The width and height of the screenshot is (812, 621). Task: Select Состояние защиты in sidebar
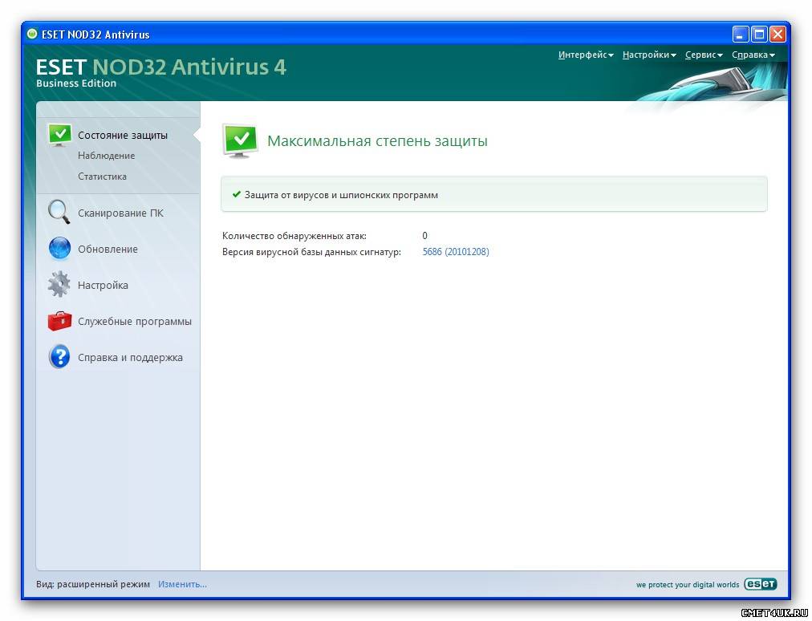coord(123,135)
